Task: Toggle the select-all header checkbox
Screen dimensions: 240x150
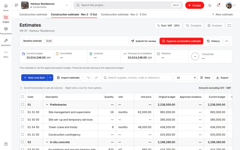Action: (22, 97)
